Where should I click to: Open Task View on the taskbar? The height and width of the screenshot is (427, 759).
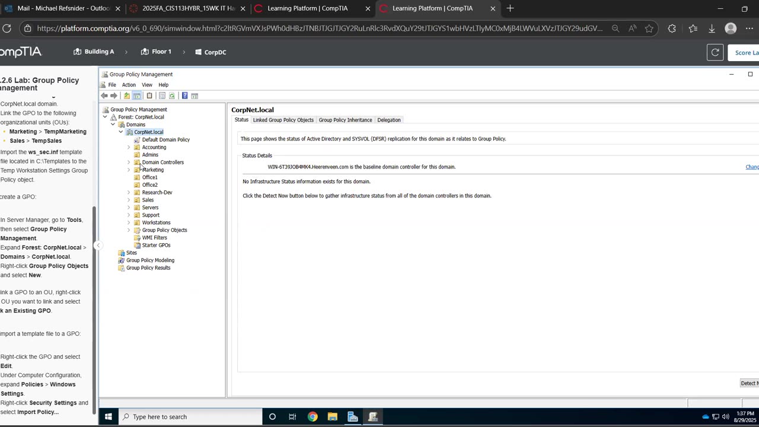coord(292,417)
